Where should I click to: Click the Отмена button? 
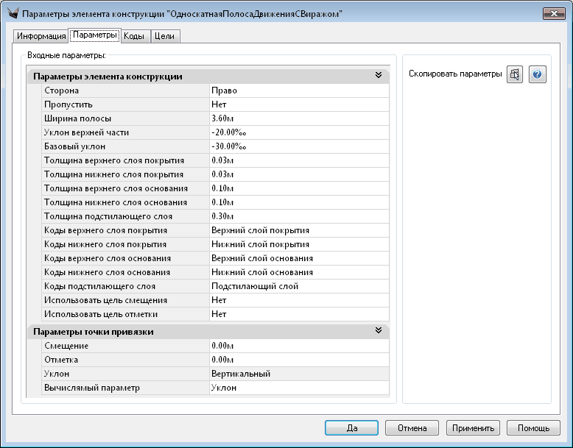tap(412, 428)
